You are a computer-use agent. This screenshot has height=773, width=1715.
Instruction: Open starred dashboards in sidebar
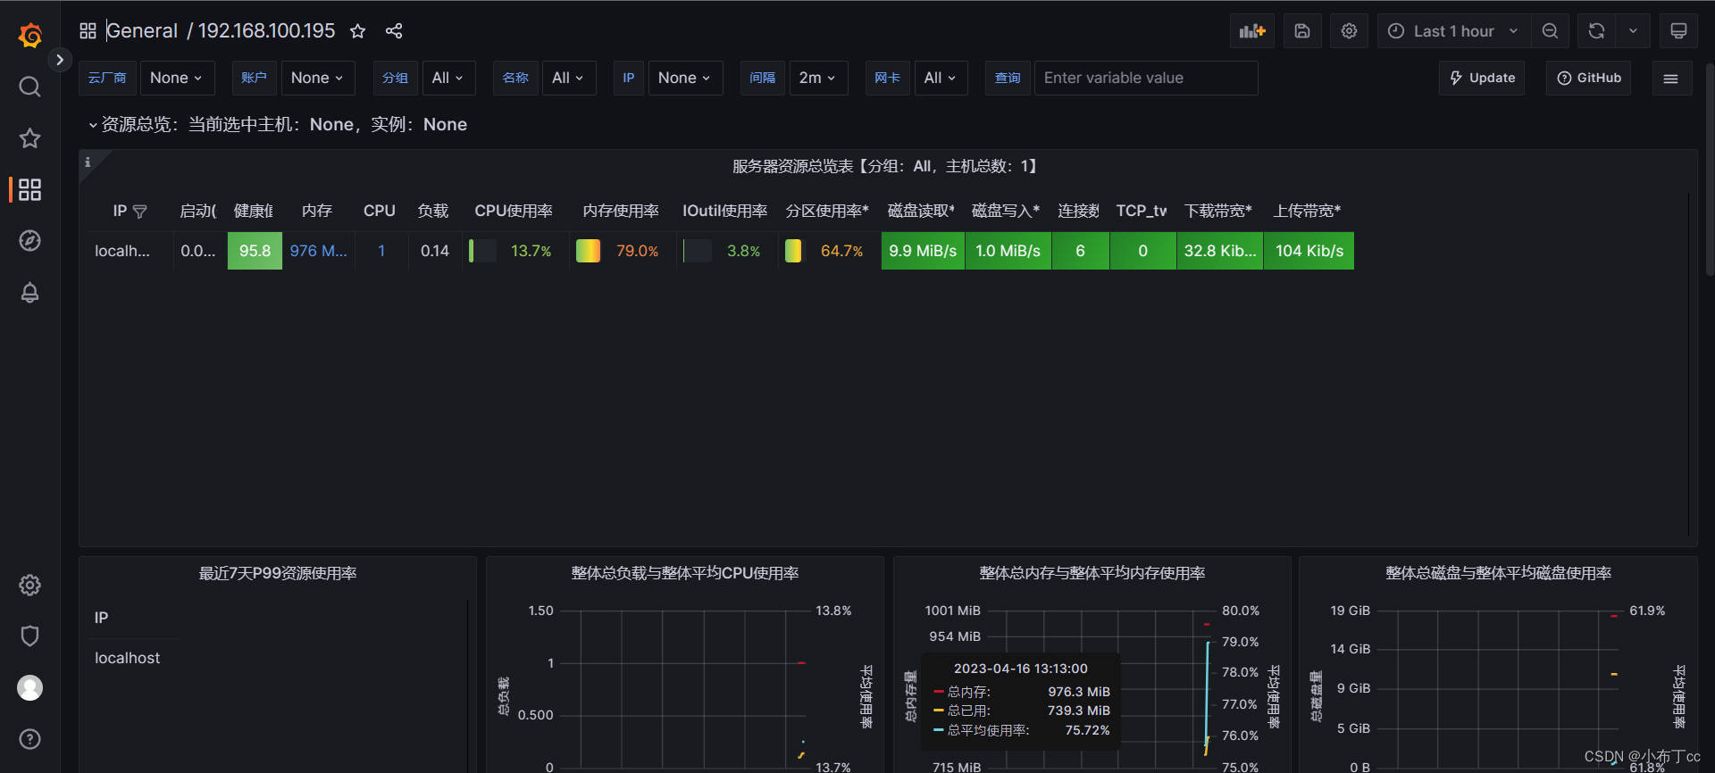29,137
